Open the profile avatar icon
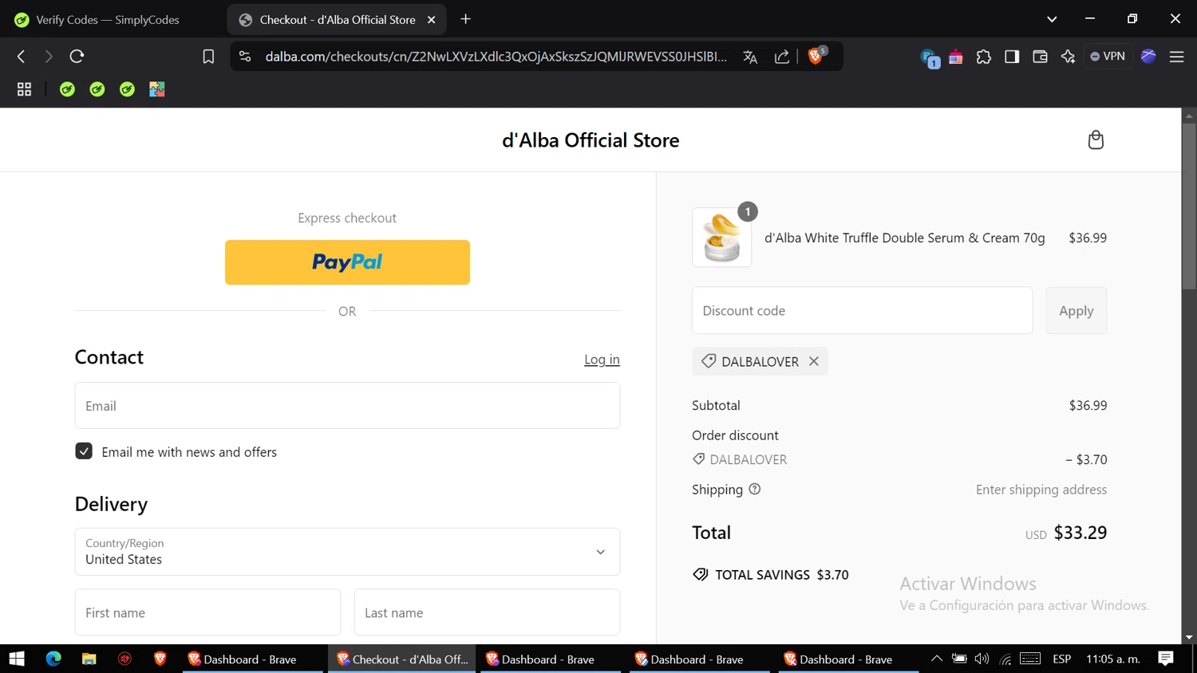 (x=1148, y=56)
